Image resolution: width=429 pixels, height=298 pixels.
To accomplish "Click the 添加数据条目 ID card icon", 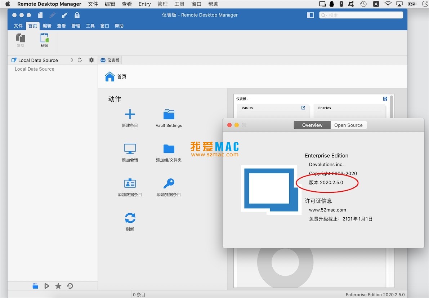I will click(130, 183).
